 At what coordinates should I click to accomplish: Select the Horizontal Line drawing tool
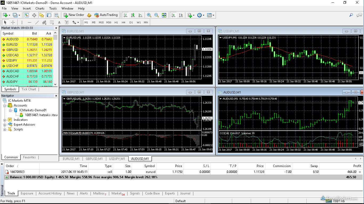[x=30, y=22]
